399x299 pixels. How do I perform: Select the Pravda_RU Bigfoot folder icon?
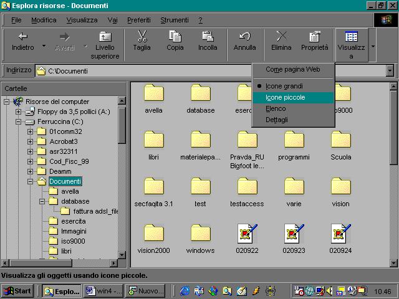[x=248, y=140]
